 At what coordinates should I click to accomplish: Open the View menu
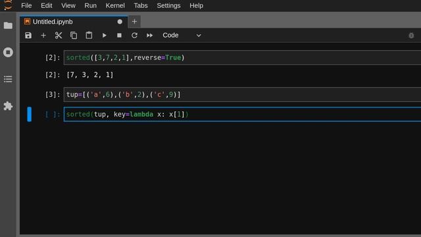click(68, 5)
